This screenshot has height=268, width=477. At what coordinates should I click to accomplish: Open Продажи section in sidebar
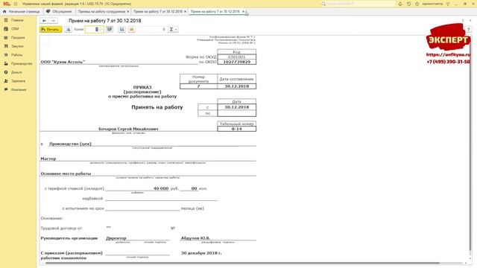tap(18, 38)
